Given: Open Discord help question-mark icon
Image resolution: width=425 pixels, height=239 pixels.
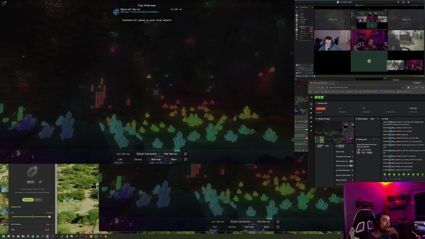Looking at the screenshot, I should pos(408,2).
